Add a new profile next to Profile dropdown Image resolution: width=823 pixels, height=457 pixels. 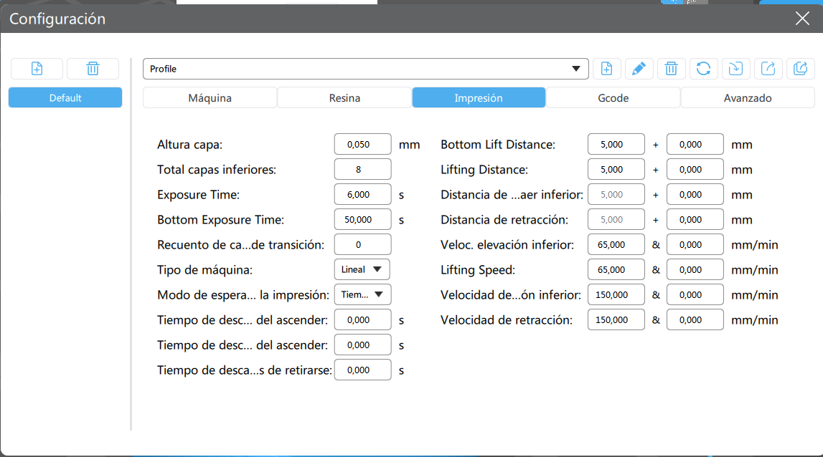(x=606, y=69)
